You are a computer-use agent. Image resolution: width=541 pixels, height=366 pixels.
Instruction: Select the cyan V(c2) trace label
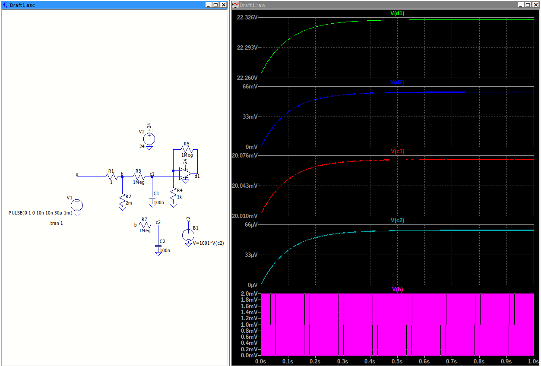(x=397, y=221)
